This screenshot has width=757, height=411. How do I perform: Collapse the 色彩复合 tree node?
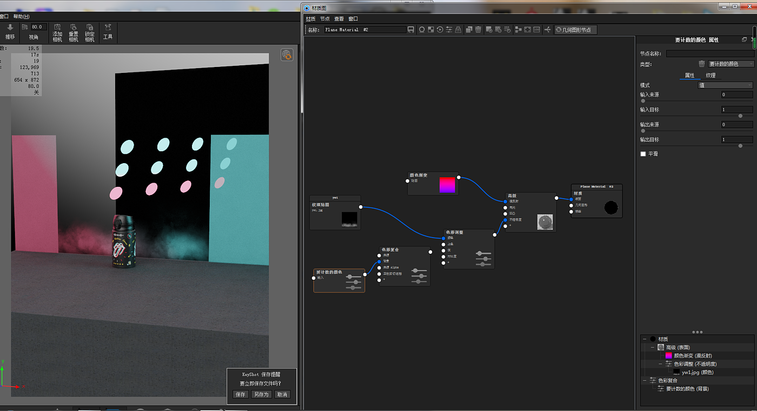tap(645, 381)
